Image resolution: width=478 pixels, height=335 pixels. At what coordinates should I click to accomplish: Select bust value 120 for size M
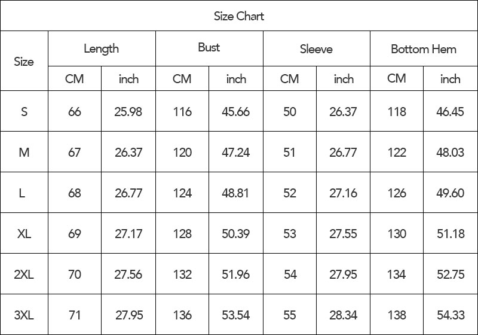(182, 153)
